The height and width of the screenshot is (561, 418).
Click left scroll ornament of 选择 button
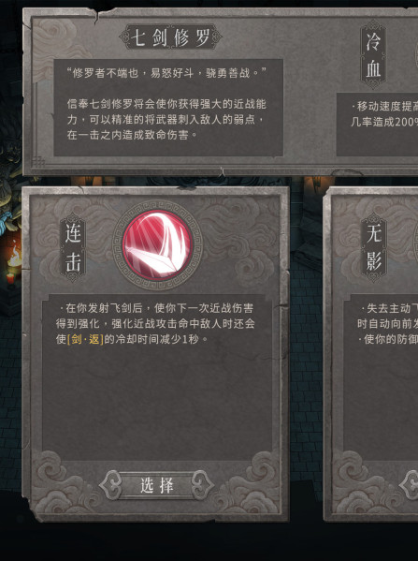[110, 485]
